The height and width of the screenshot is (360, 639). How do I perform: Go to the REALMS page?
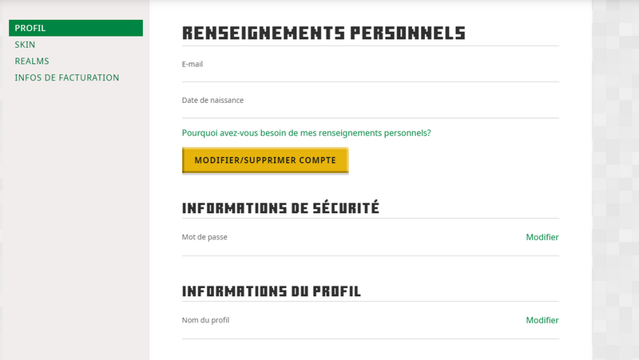(32, 61)
